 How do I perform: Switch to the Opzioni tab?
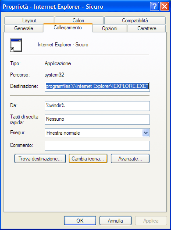click(110, 28)
